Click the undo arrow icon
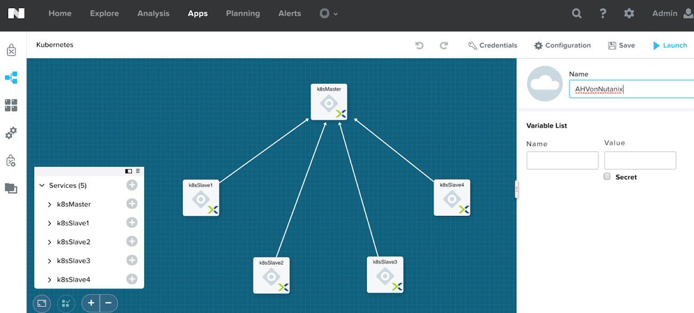The image size is (694, 313). click(x=420, y=45)
